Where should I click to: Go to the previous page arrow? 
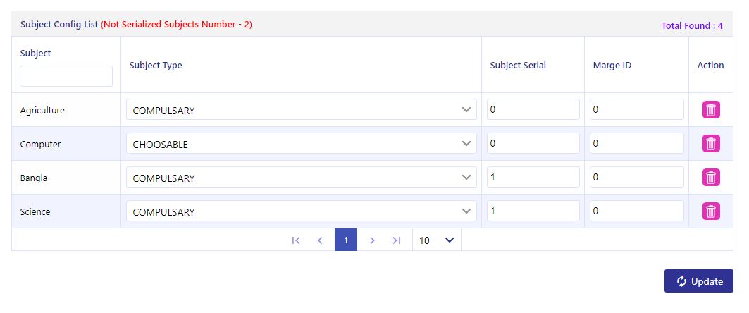[x=320, y=240]
